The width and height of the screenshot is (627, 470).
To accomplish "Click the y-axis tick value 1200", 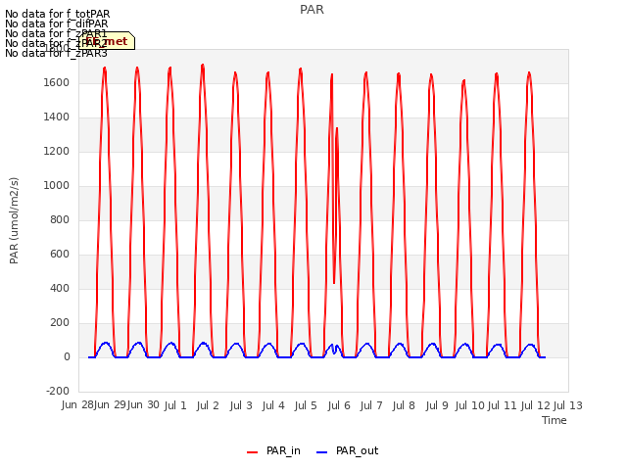I will pyautogui.click(x=57, y=152).
